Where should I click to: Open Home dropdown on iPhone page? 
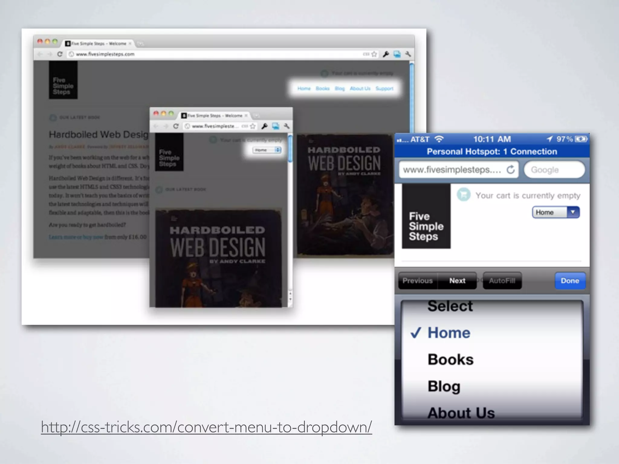pos(556,212)
